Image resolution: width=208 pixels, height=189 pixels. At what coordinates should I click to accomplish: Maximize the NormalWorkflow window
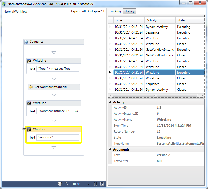190,3
